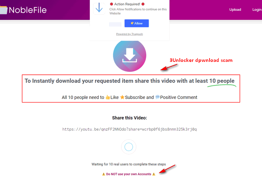Click the NobleFile folder logo icon
This screenshot has height=178, width=262.
tap(3, 10)
